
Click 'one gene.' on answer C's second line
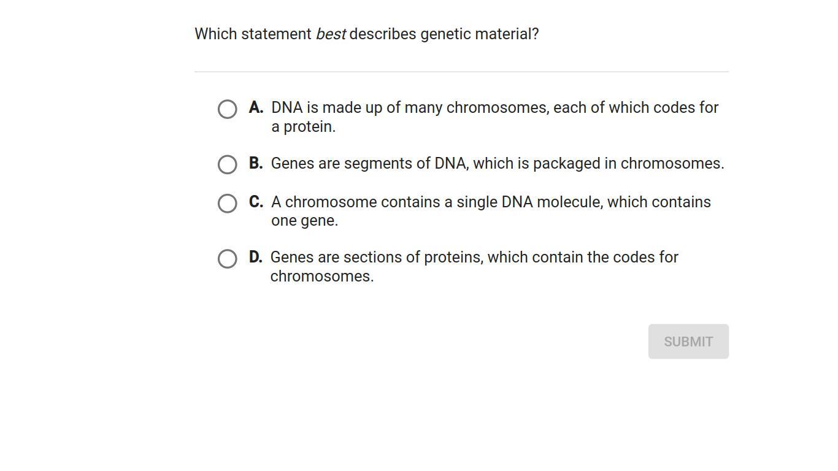point(304,221)
